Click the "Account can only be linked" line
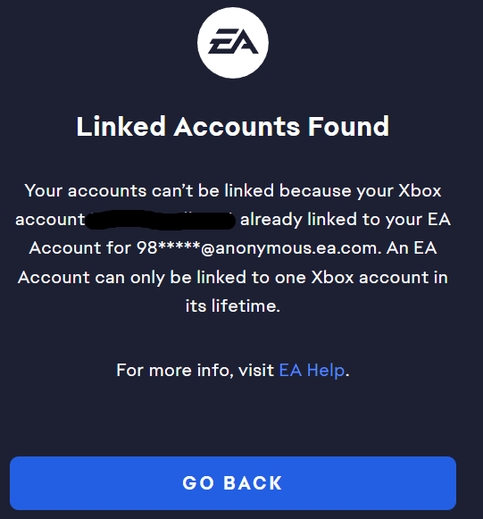 tap(132, 277)
